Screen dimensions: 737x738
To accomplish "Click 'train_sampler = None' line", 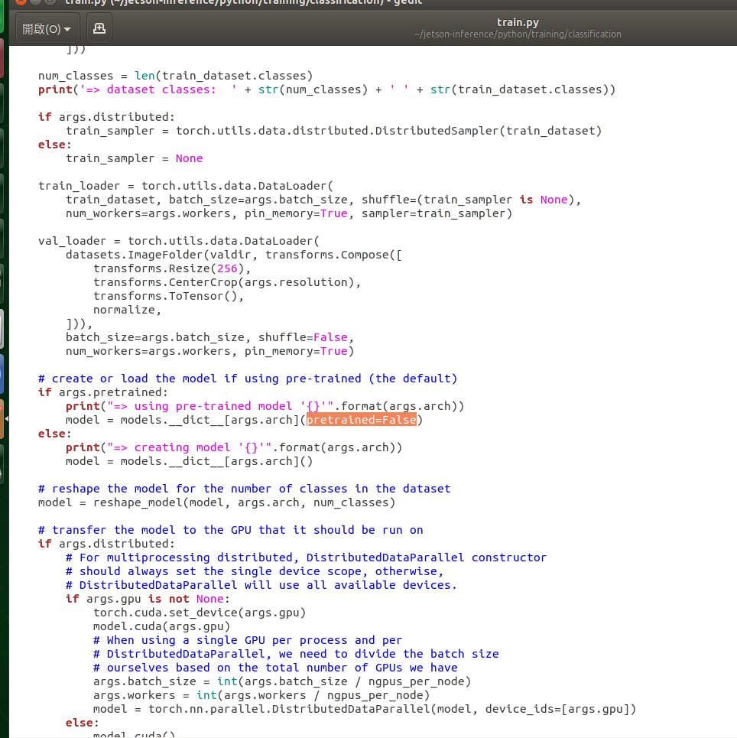I will coord(134,158).
